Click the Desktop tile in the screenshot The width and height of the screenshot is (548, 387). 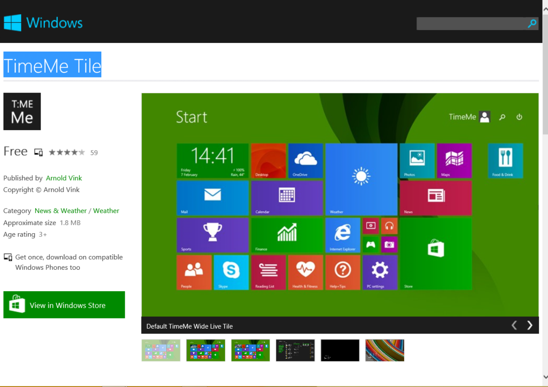tap(269, 161)
